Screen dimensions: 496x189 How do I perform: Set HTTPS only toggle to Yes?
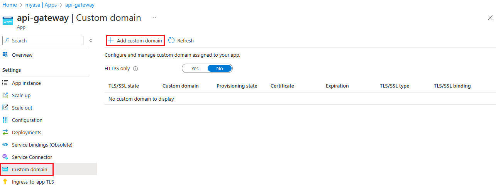pos(195,68)
